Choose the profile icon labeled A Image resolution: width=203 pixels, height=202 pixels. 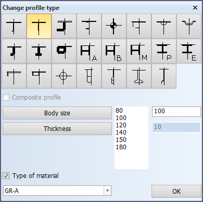(x=89, y=51)
